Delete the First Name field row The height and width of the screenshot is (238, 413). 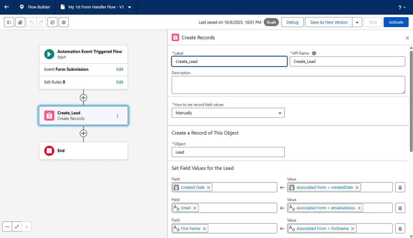tap(400, 229)
